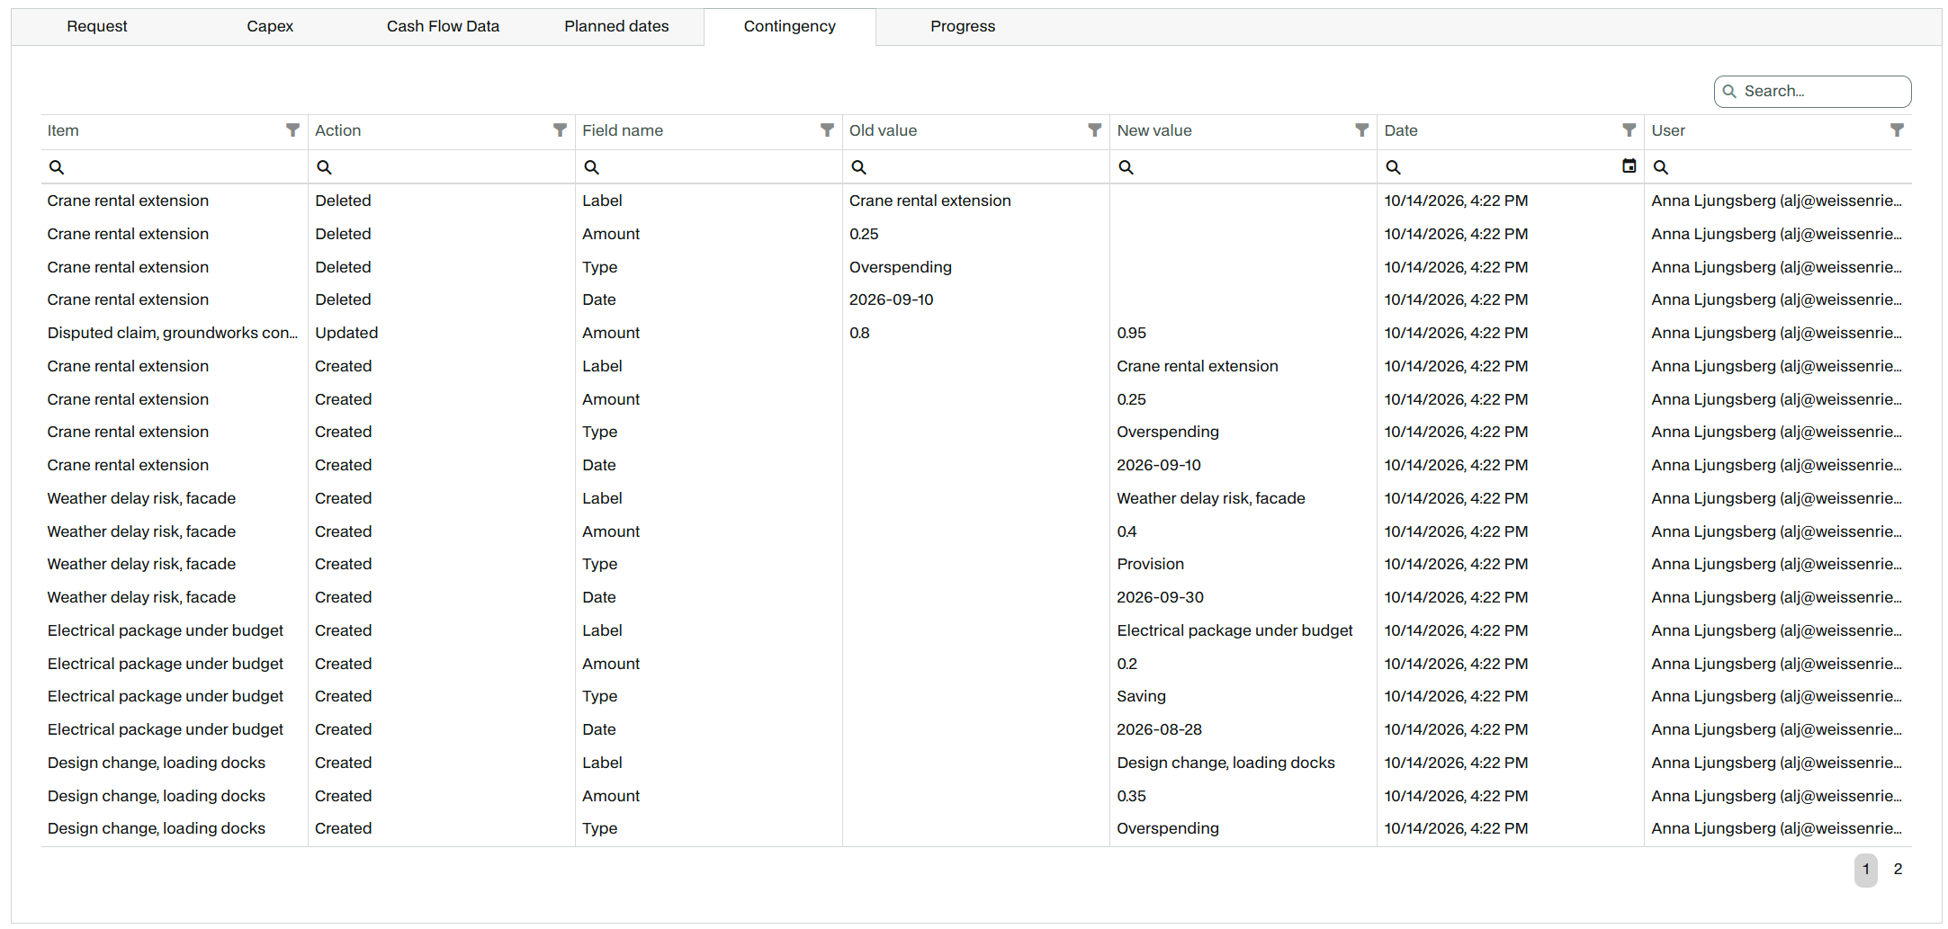
Task: Click the magnifier icon in the Search box
Action: pyautogui.click(x=1729, y=92)
